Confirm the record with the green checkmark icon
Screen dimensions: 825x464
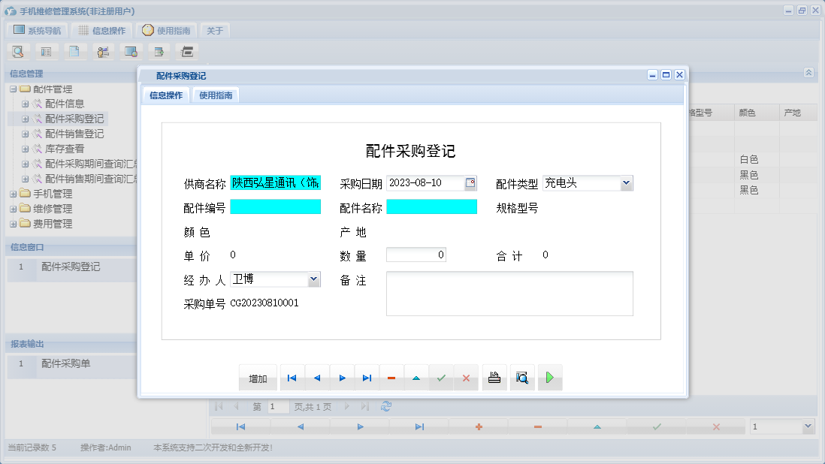441,378
